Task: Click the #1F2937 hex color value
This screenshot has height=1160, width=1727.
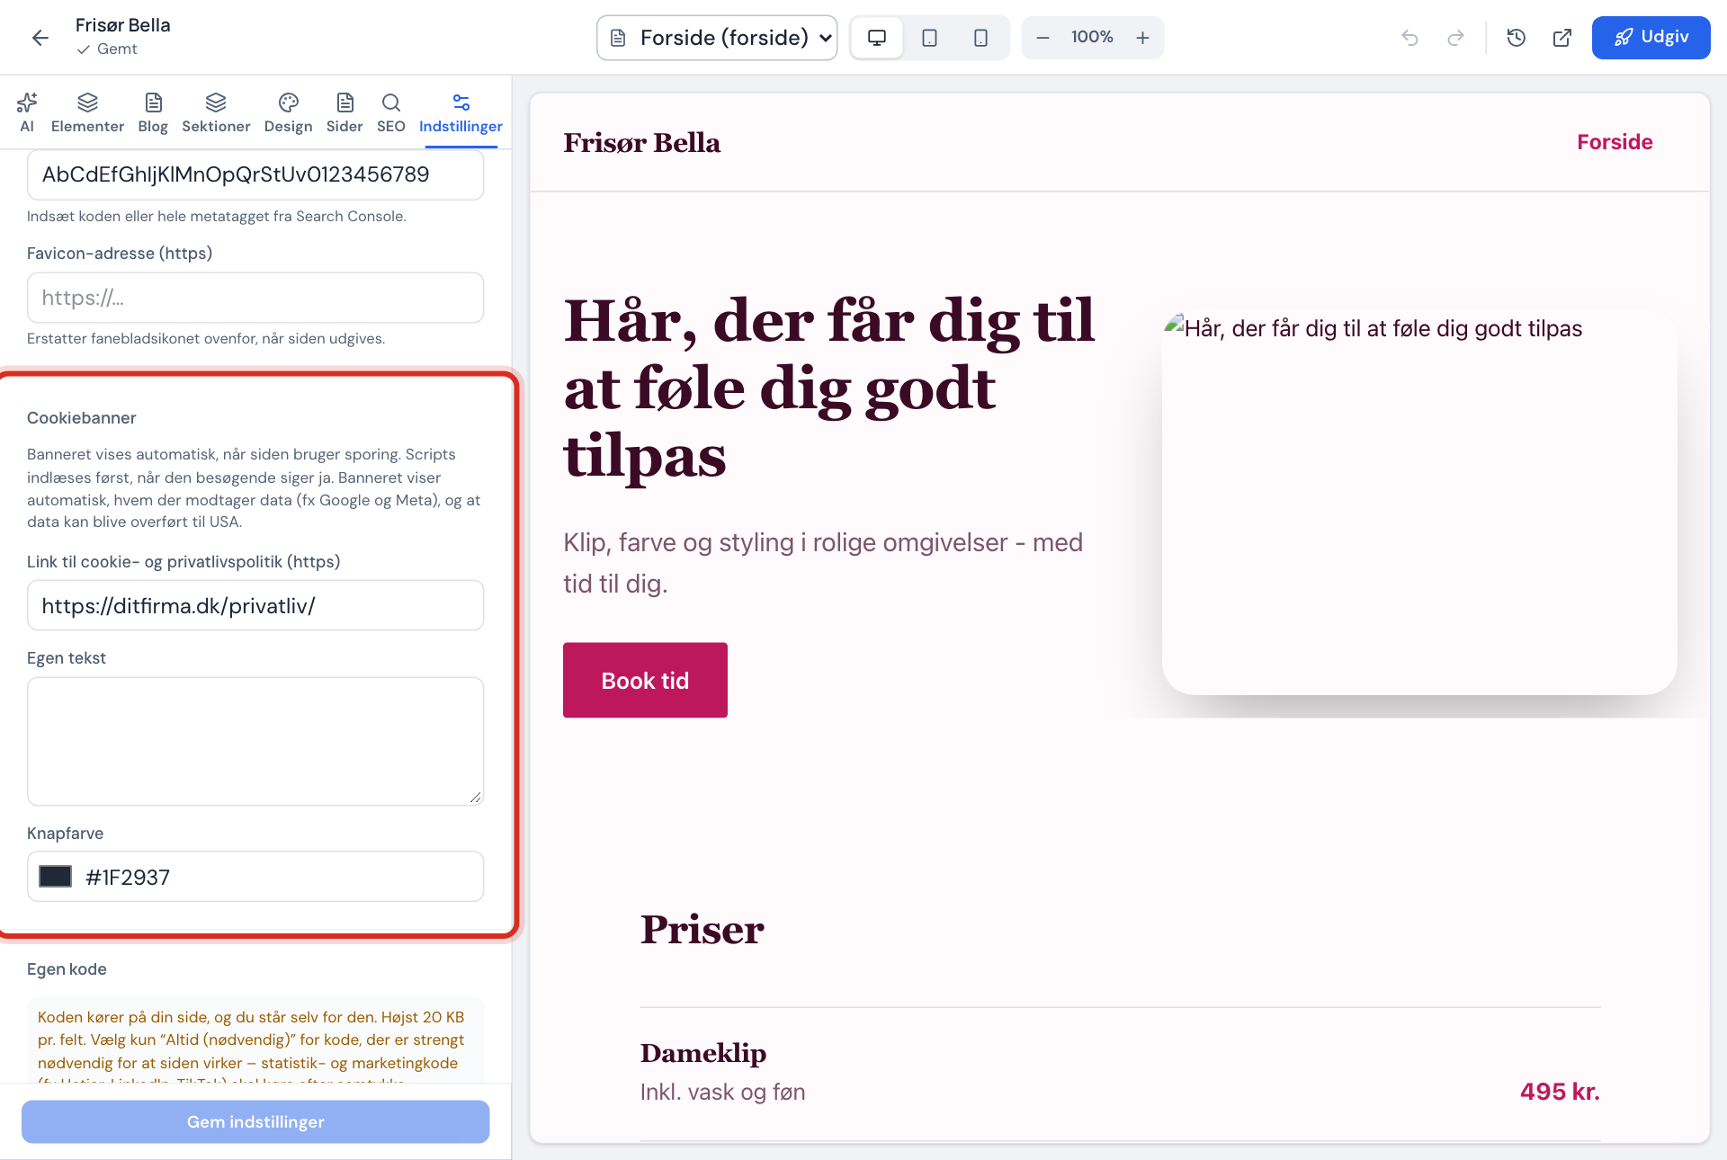Action: (x=128, y=878)
